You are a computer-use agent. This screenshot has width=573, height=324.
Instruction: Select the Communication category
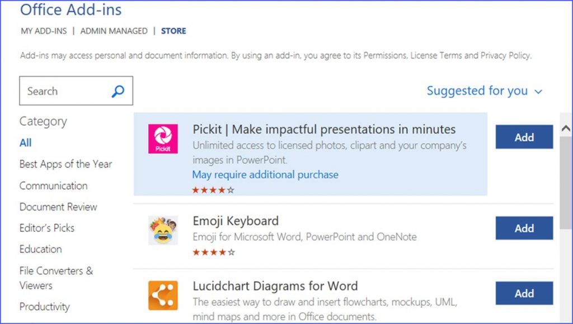(x=53, y=185)
